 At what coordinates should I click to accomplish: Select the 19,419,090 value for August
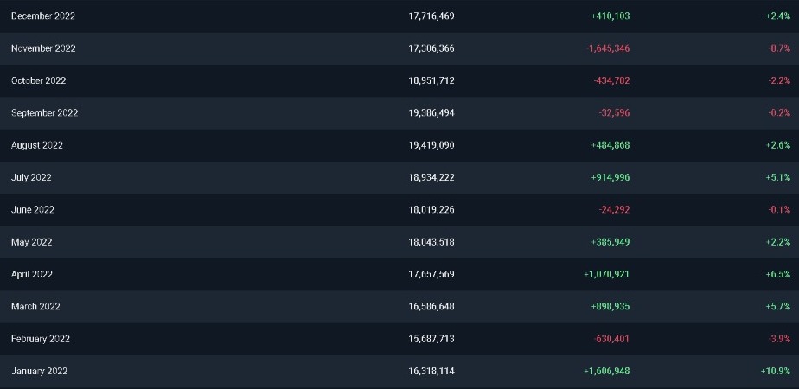pyautogui.click(x=431, y=145)
